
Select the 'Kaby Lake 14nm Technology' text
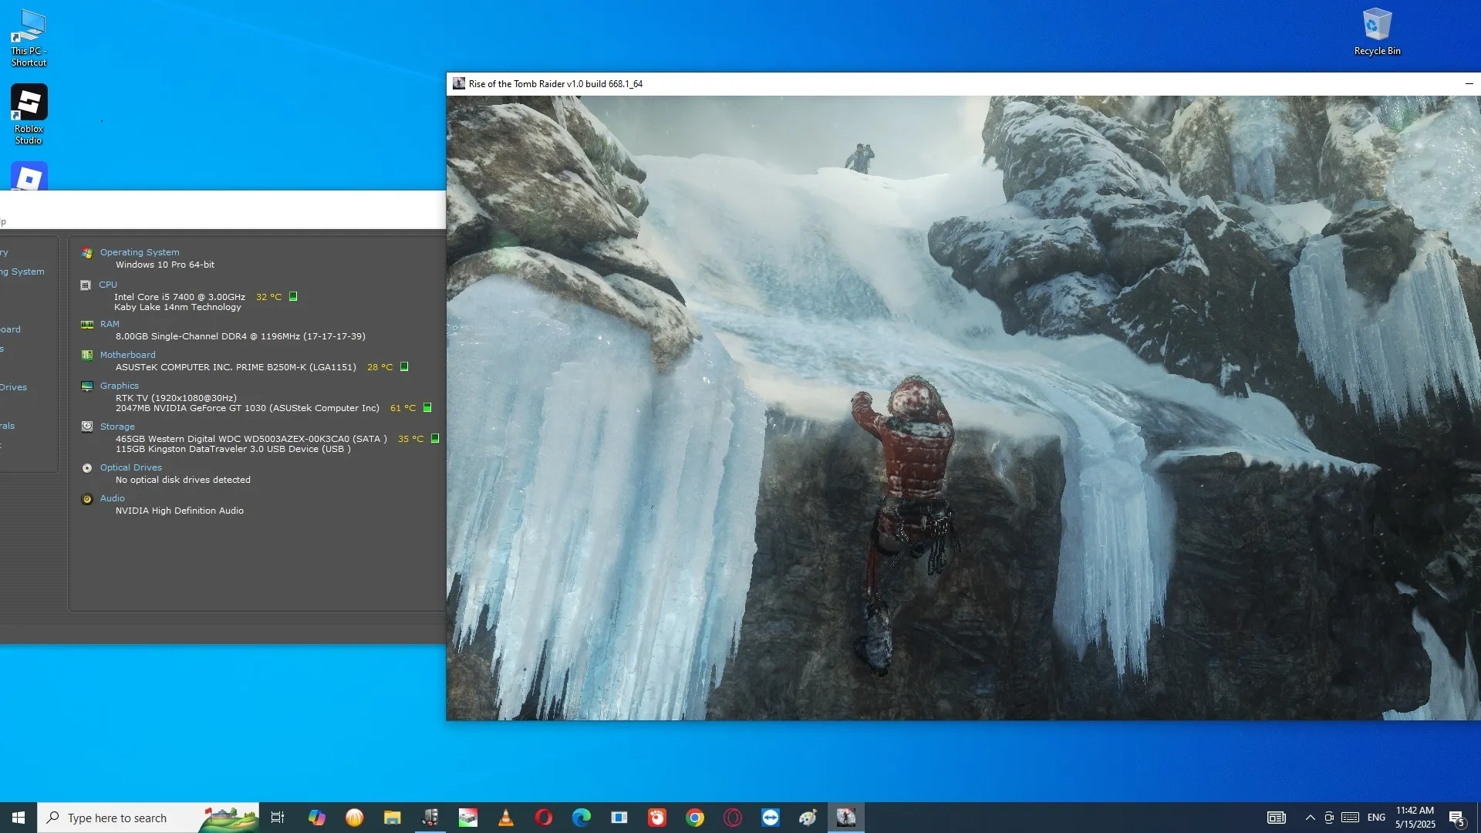[x=177, y=307]
